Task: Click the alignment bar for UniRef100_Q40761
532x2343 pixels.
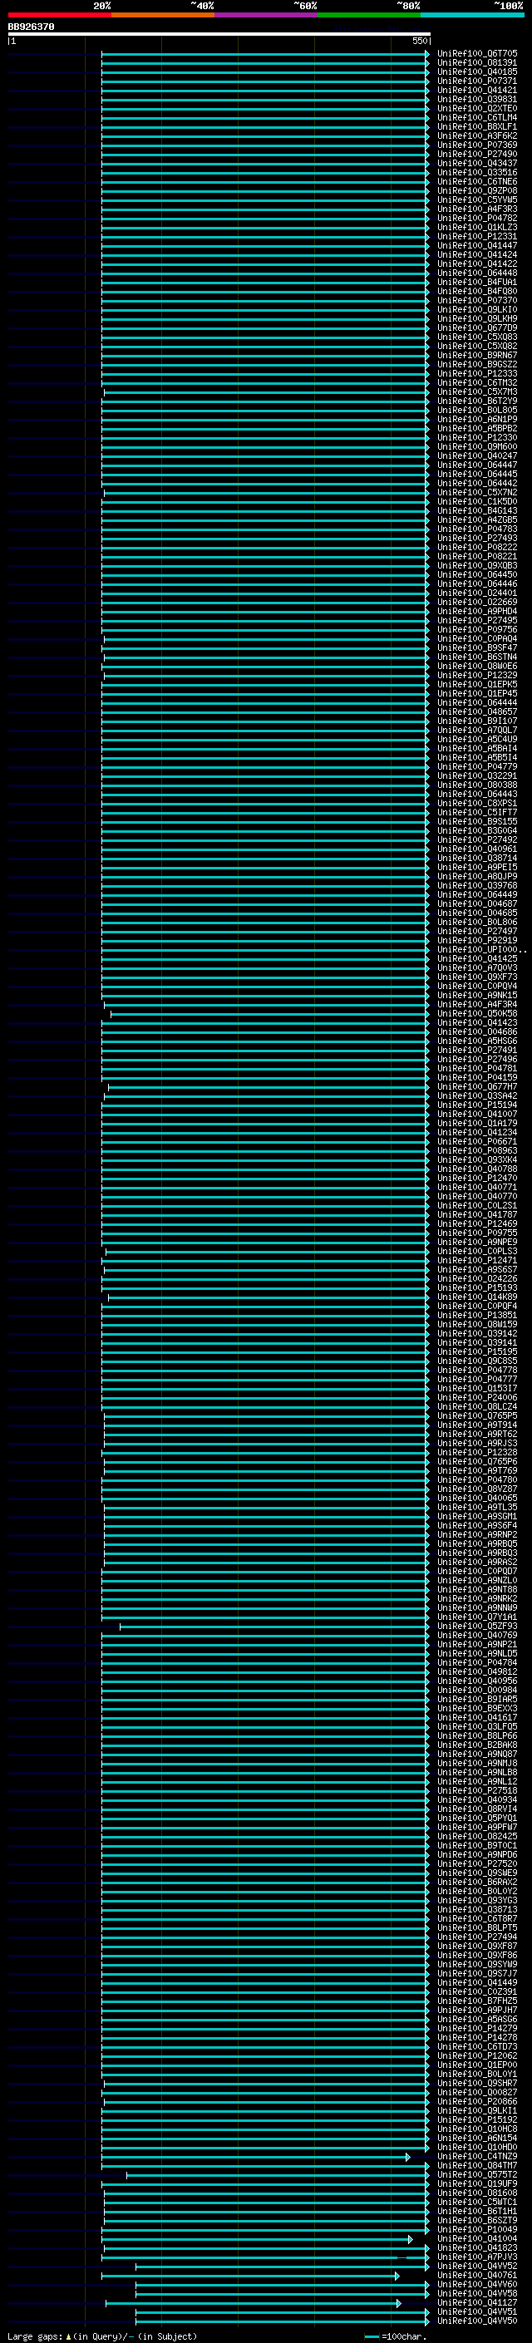Action: tap(250, 2277)
